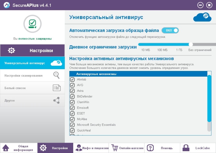Click the antivirus engines list scrollbar thumb
The image size is (216, 153).
coord(209,98)
